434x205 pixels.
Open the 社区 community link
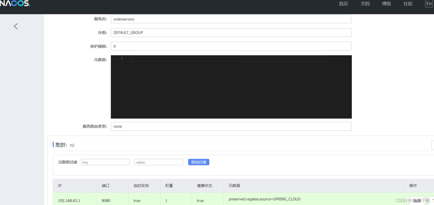point(408,4)
